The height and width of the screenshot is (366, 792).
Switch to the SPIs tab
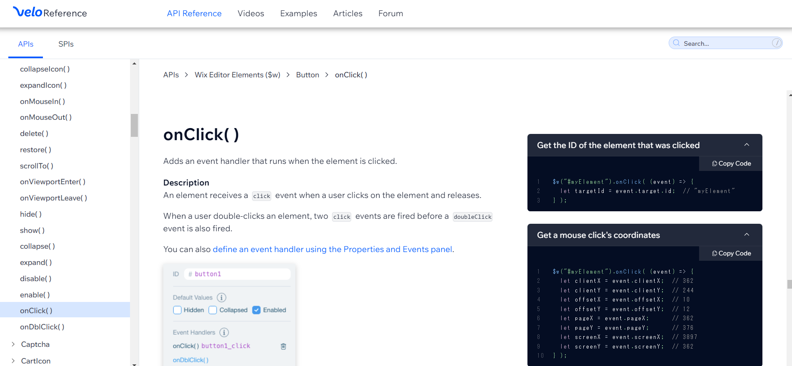click(x=66, y=44)
